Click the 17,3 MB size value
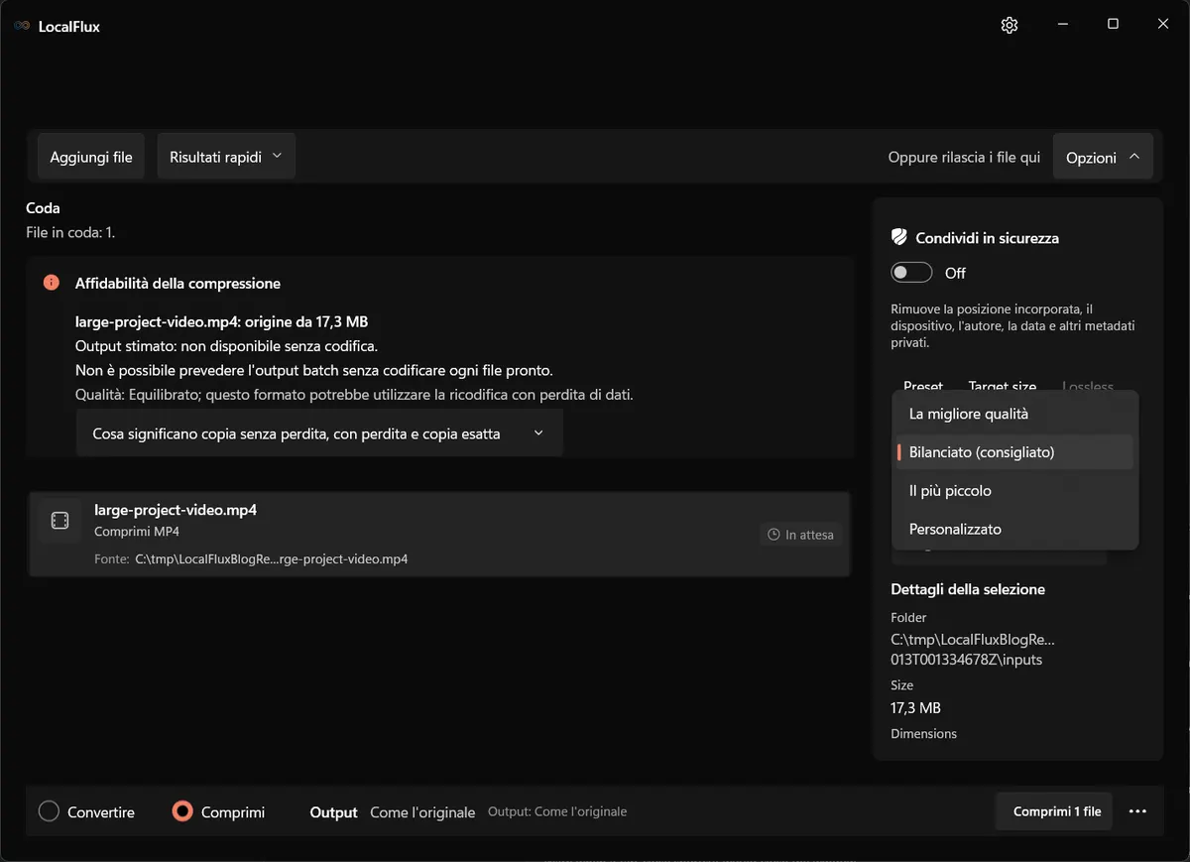 (x=915, y=708)
